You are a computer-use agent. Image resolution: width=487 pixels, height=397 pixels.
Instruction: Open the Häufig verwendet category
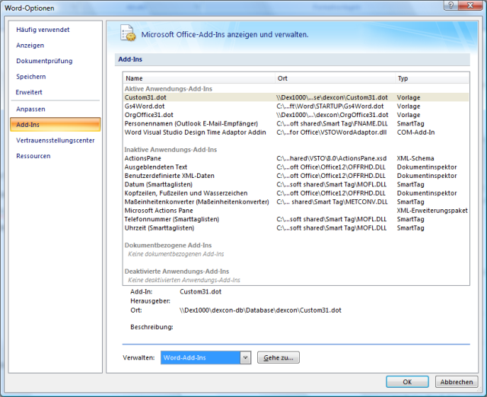[43, 30]
